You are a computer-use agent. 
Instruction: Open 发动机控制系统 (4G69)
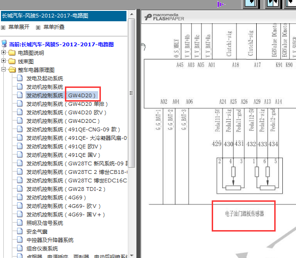(x=56, y=198)
